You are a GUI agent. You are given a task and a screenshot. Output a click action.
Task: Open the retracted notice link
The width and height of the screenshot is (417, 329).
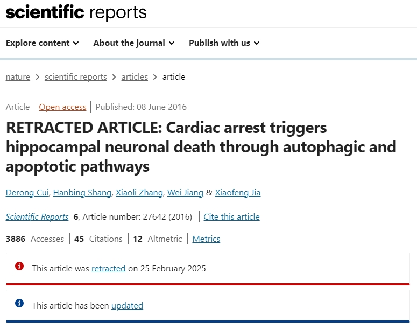(x=108, y=268)
